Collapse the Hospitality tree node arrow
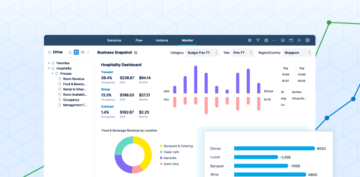The width and height of the screenshot is (360, 177). point(48,68)
